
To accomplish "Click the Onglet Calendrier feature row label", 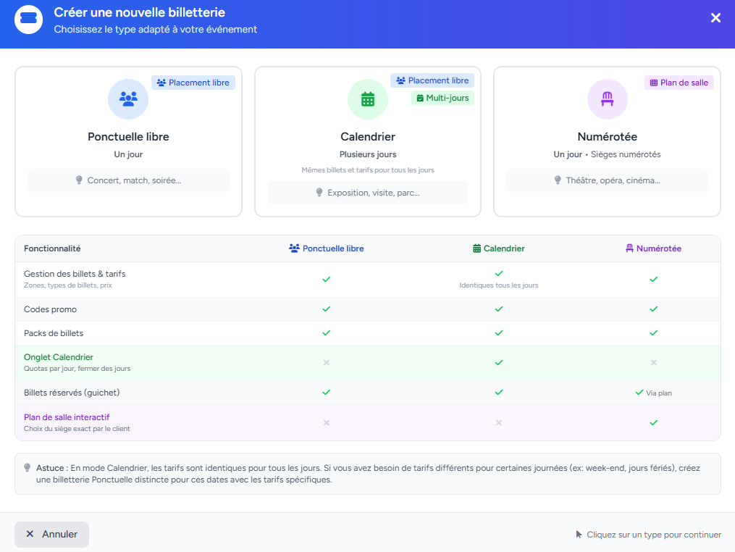I will click(59, 357).
